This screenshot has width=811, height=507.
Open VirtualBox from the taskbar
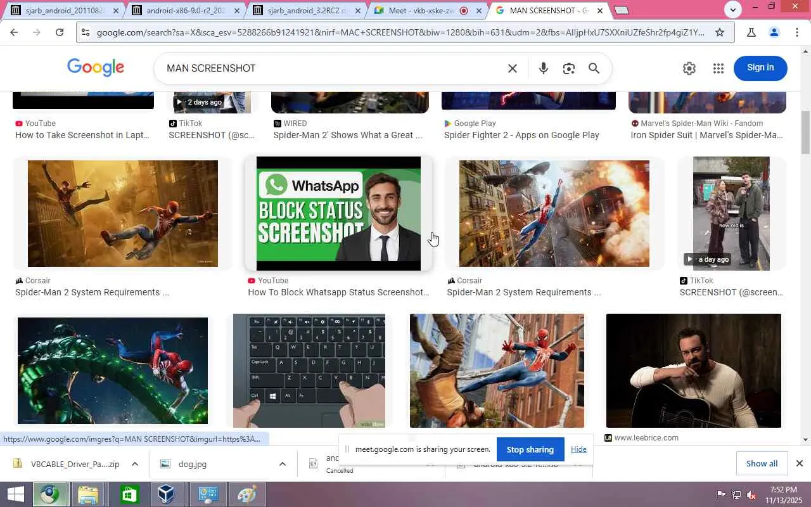(x=166, y=494)
